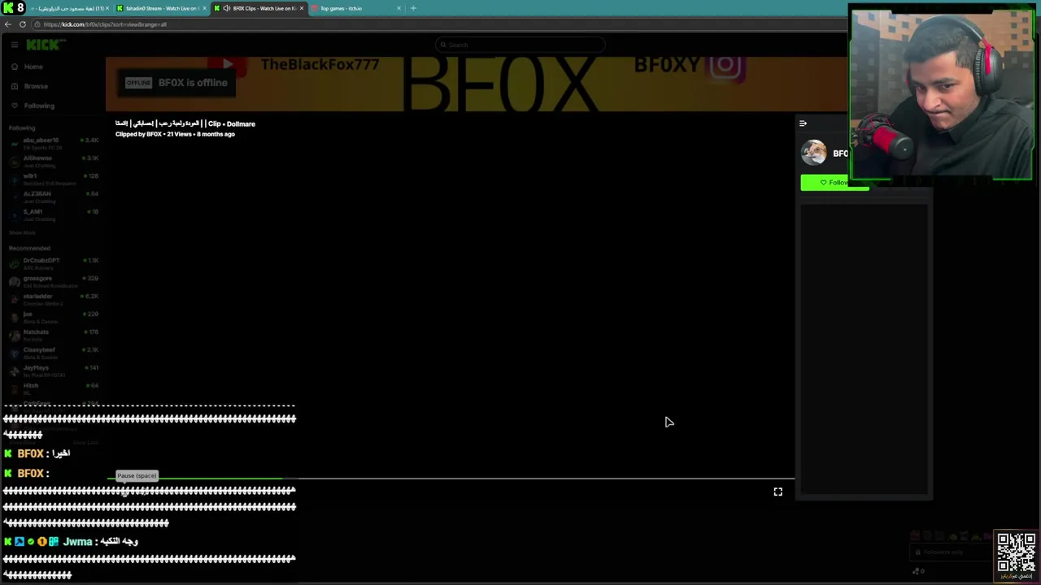Open recommended channel JayPlays
The height and width of the screenshot is (585, 1041).
pyautogui.click(x=53, y=370)
